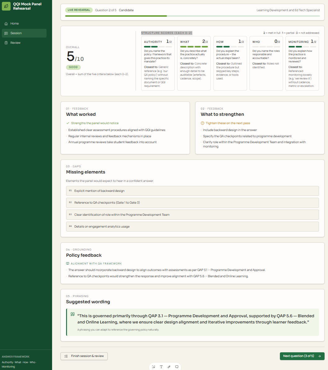Select the pen draw tool in the floating toolbar

tap(169, 367)
